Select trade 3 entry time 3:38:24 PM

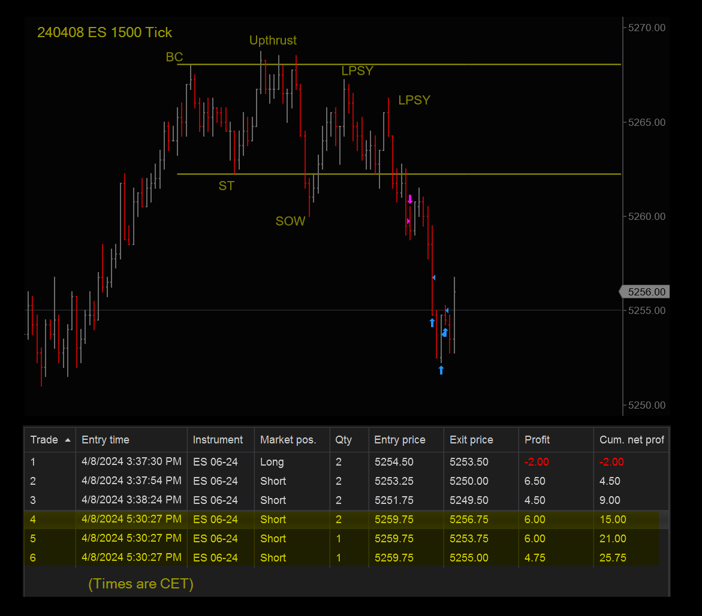tap(131, 500)
